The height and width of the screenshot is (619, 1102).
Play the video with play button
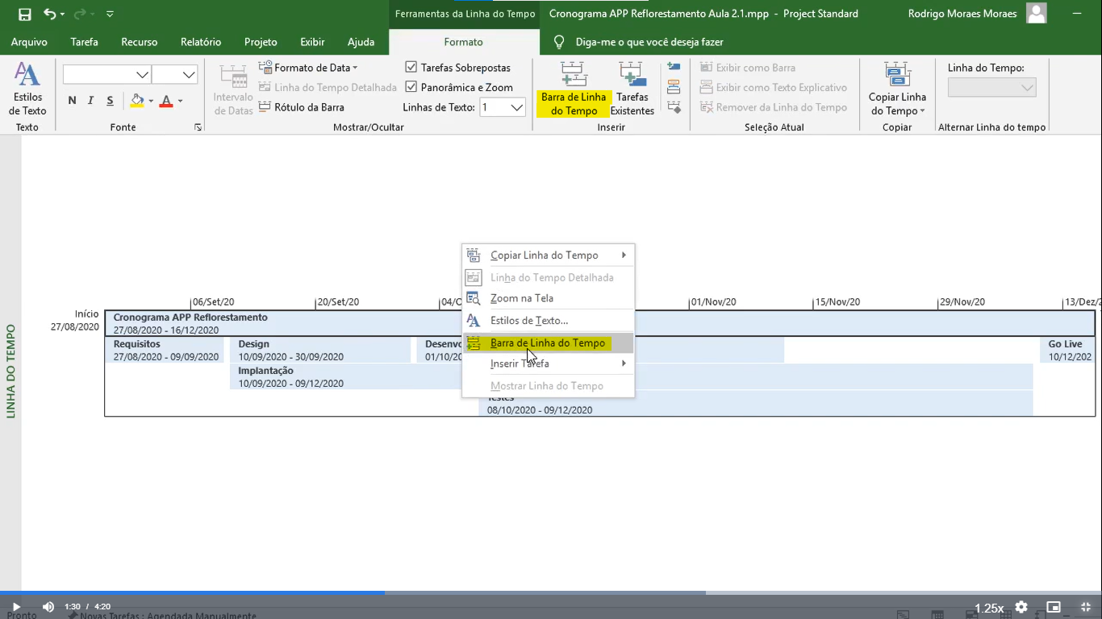pyautogui.click(x=15, y=607)
